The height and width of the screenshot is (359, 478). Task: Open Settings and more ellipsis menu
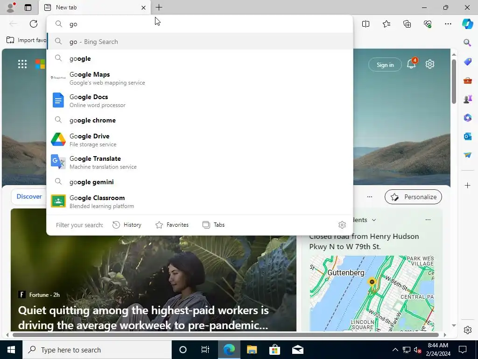click(448, 24)
